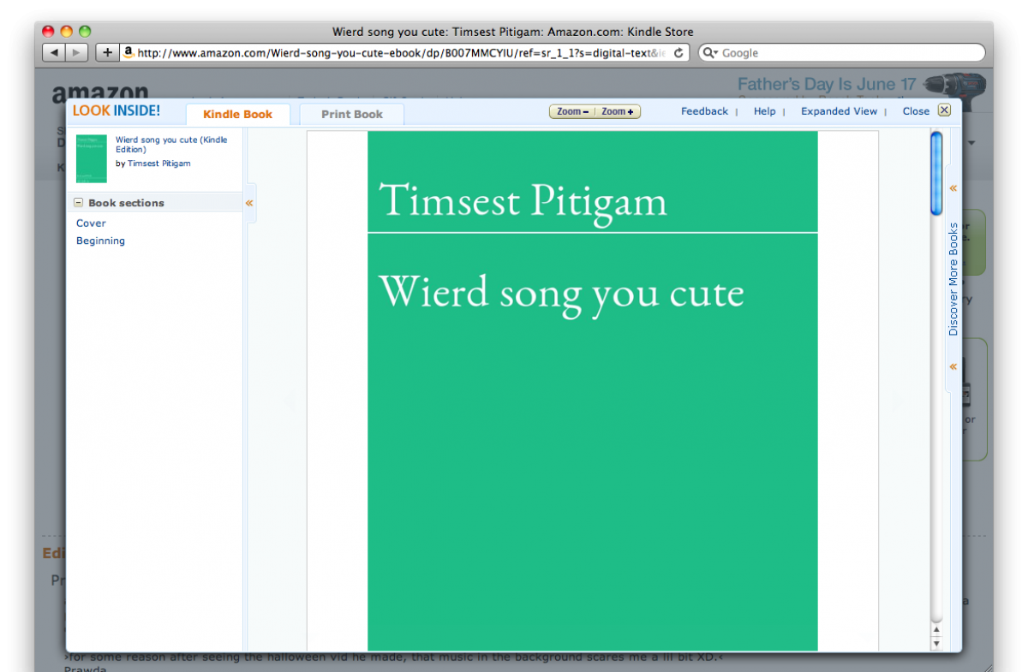Click the browser Back arrow button

(54, 53)
